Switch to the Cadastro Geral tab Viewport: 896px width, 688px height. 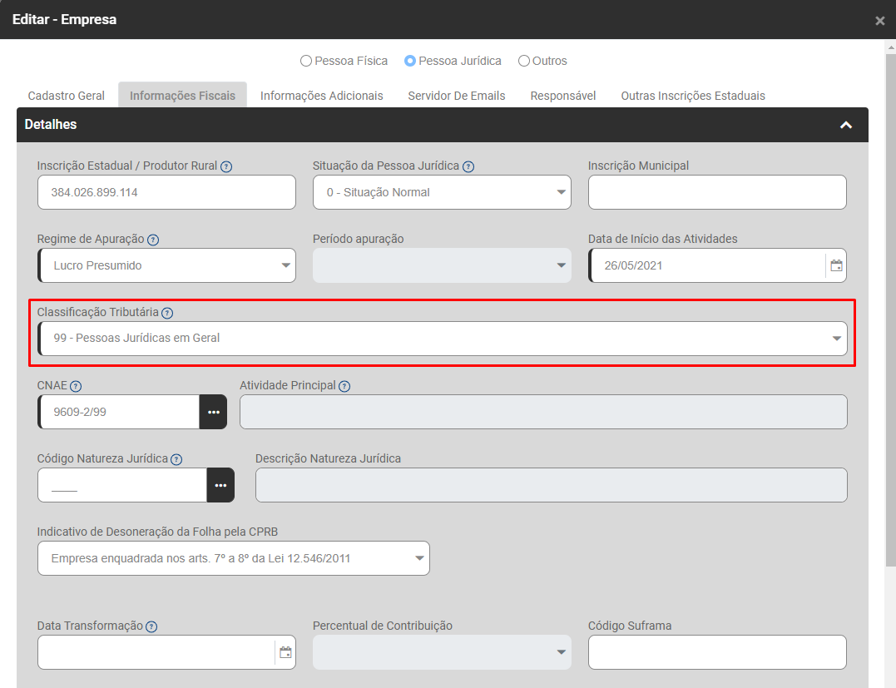(67, 96)
